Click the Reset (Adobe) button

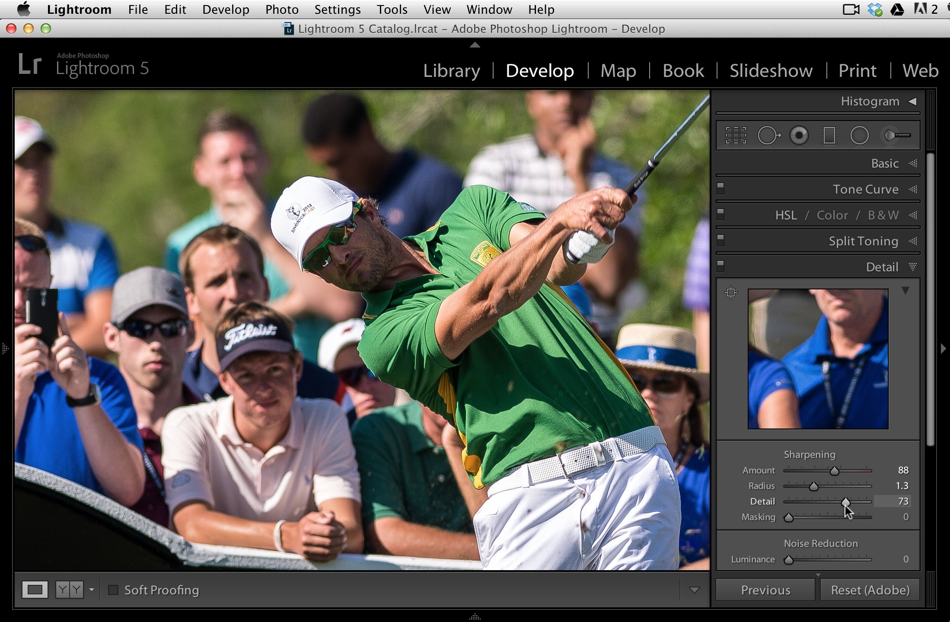(x=870, y=590)
